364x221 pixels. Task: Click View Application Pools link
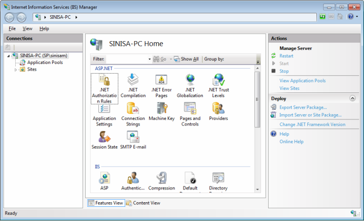coord(302,81)
